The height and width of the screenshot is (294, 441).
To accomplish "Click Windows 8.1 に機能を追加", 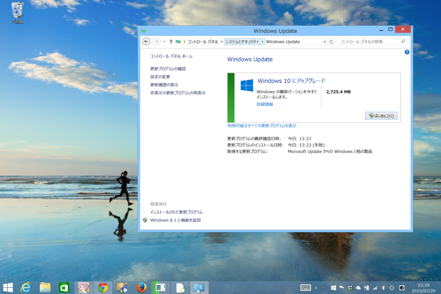I will (x=176, y=220).
